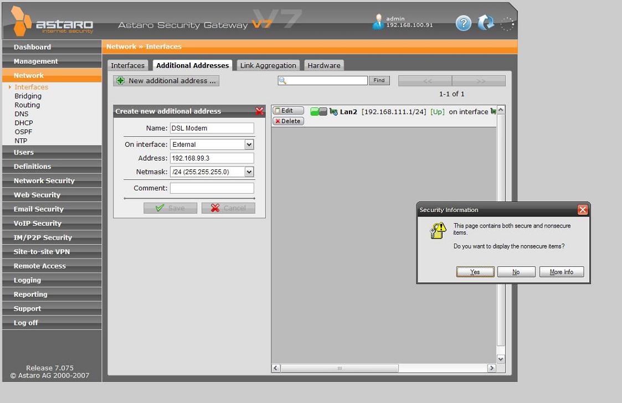Open the Netmask dropdown
The image size is (622, 403).
249,172
